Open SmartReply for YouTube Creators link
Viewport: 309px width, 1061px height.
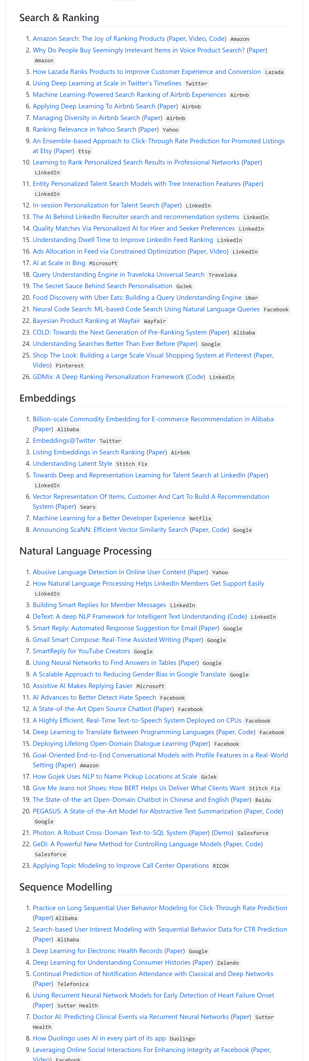[x=81, y=651]
